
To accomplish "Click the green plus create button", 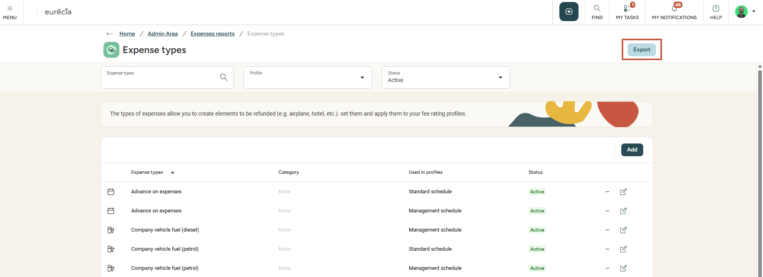I will 569,12.
